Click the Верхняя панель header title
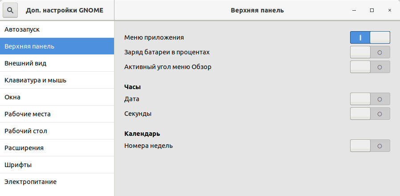The height and width of the screenshot is (196, 400). (x=257, y=10)
